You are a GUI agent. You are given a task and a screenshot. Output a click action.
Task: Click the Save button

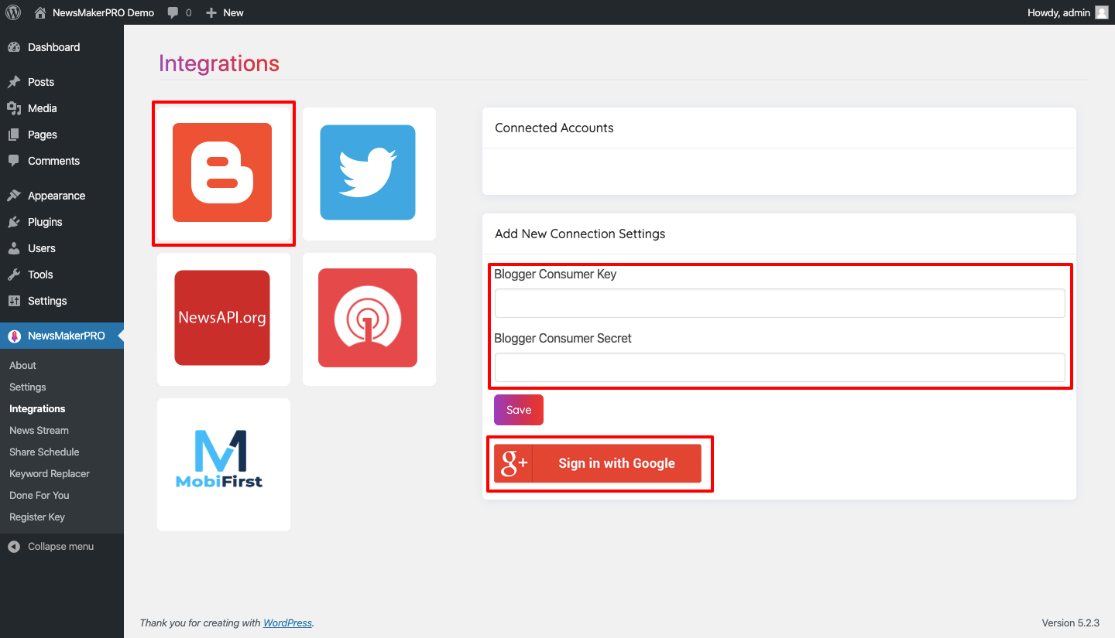click(519, 410)
